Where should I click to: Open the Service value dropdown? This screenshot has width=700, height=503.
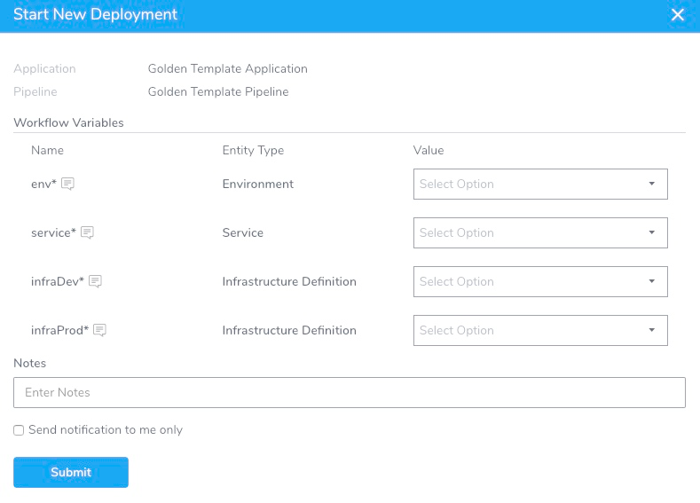540,232
